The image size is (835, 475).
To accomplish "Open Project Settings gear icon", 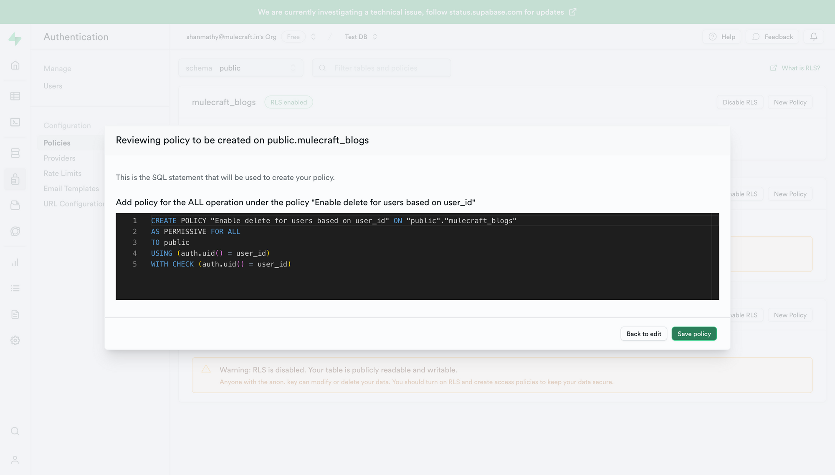I will [15, 340].
